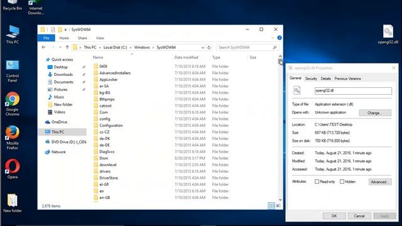Expand the This PC breadcrumb chevron
The height and width of the screenshot is (226, 402).
[100, 48]
